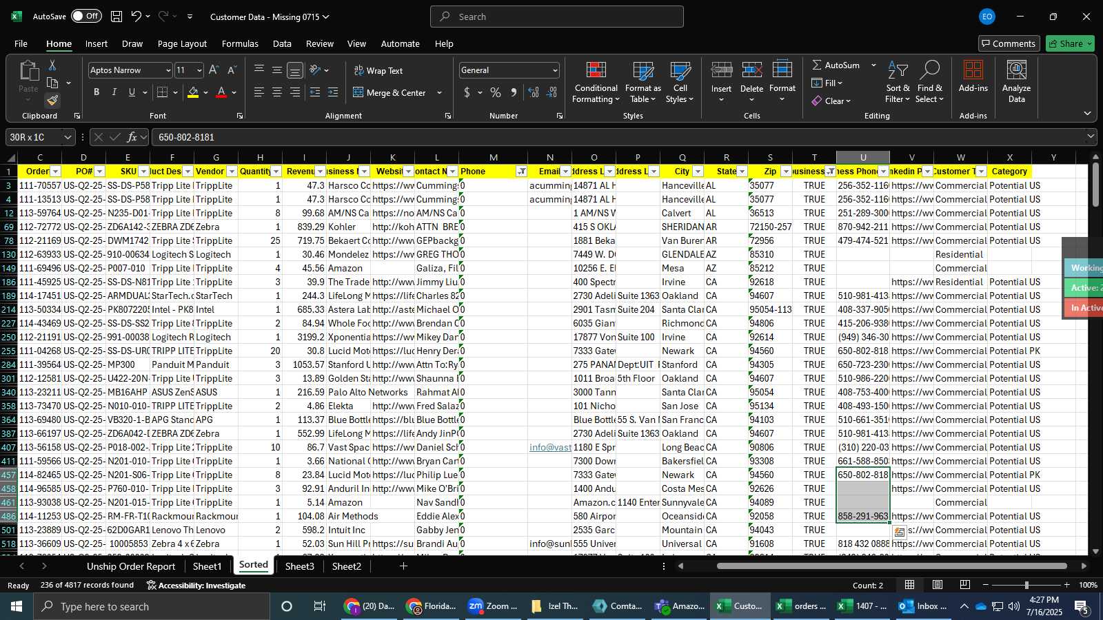Toggle Bold formatting

pyautogui.click(x=97, y=92)
